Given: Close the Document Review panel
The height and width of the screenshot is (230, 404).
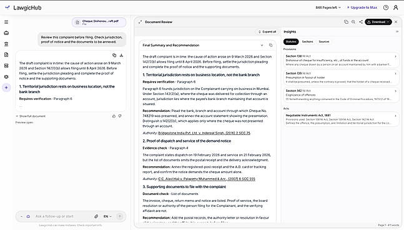Looking at the screenshot, I should pos(396,22).
